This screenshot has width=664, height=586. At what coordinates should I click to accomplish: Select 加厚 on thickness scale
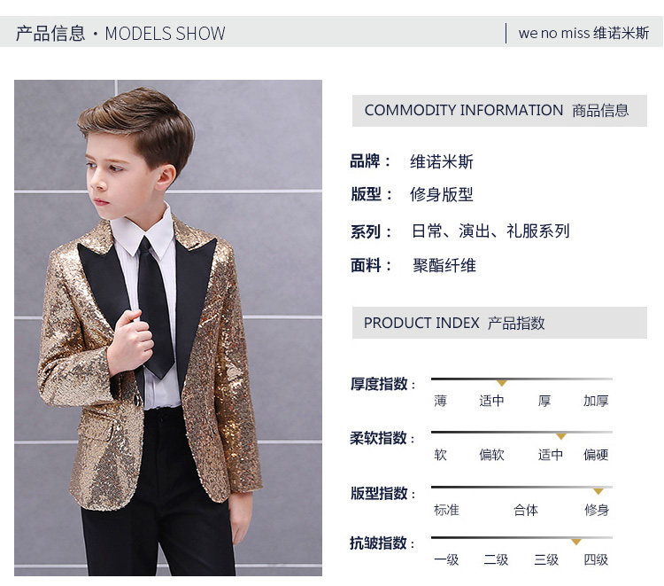tap(596, 401)
